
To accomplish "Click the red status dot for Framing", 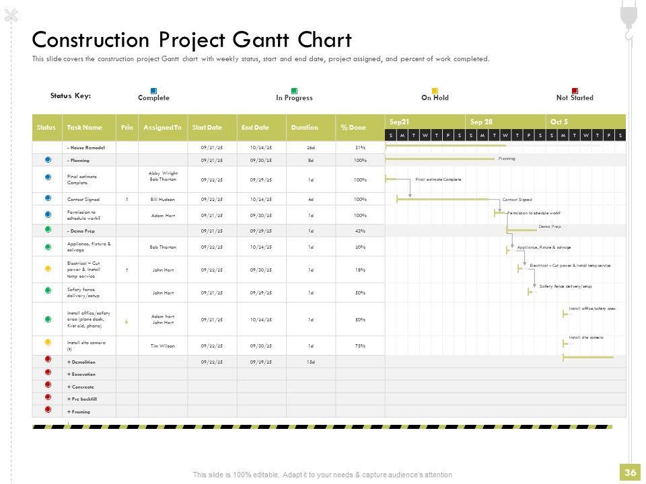I will point(48,409).
